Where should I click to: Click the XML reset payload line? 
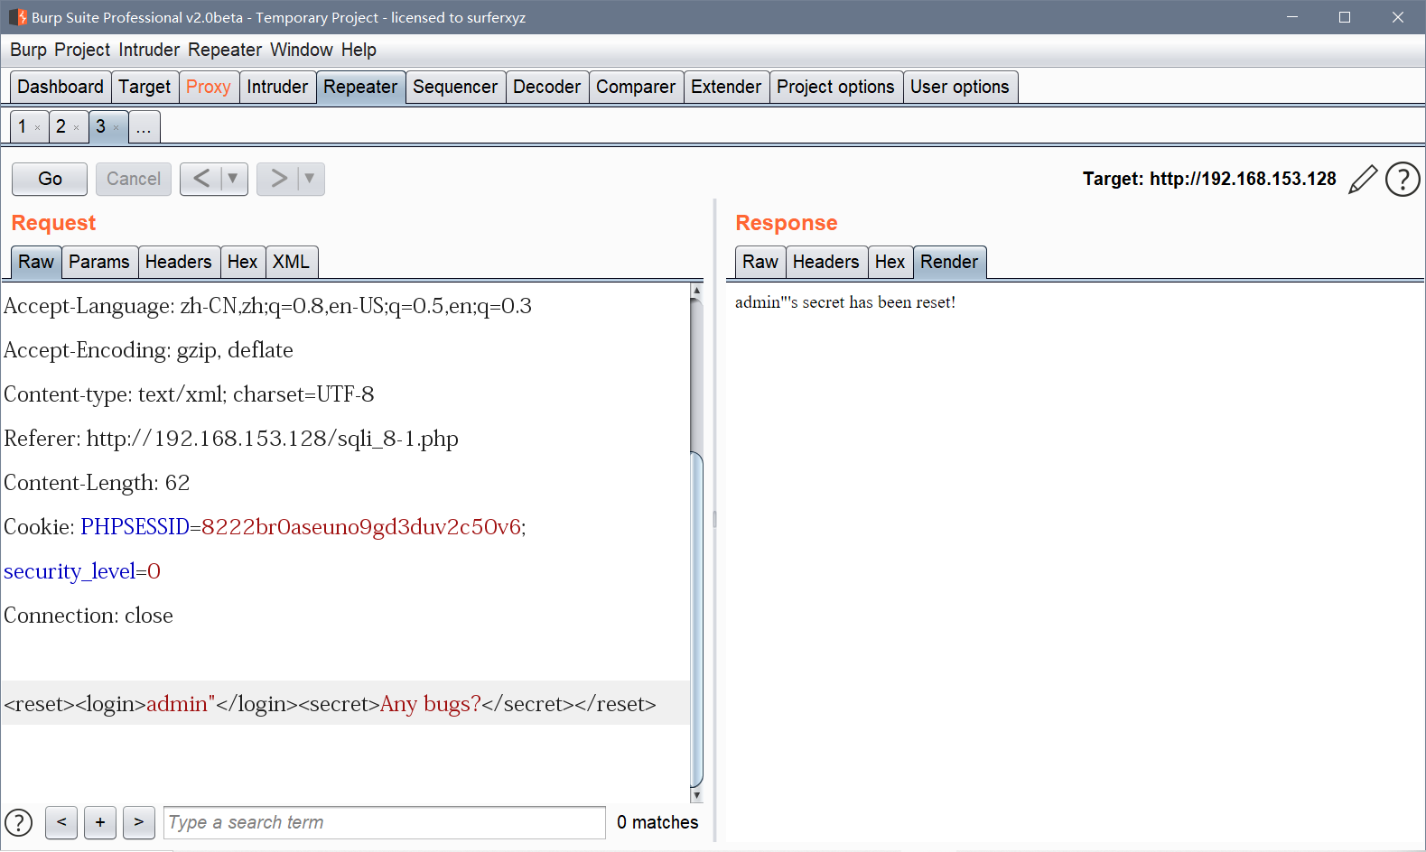tap(331, 704)
